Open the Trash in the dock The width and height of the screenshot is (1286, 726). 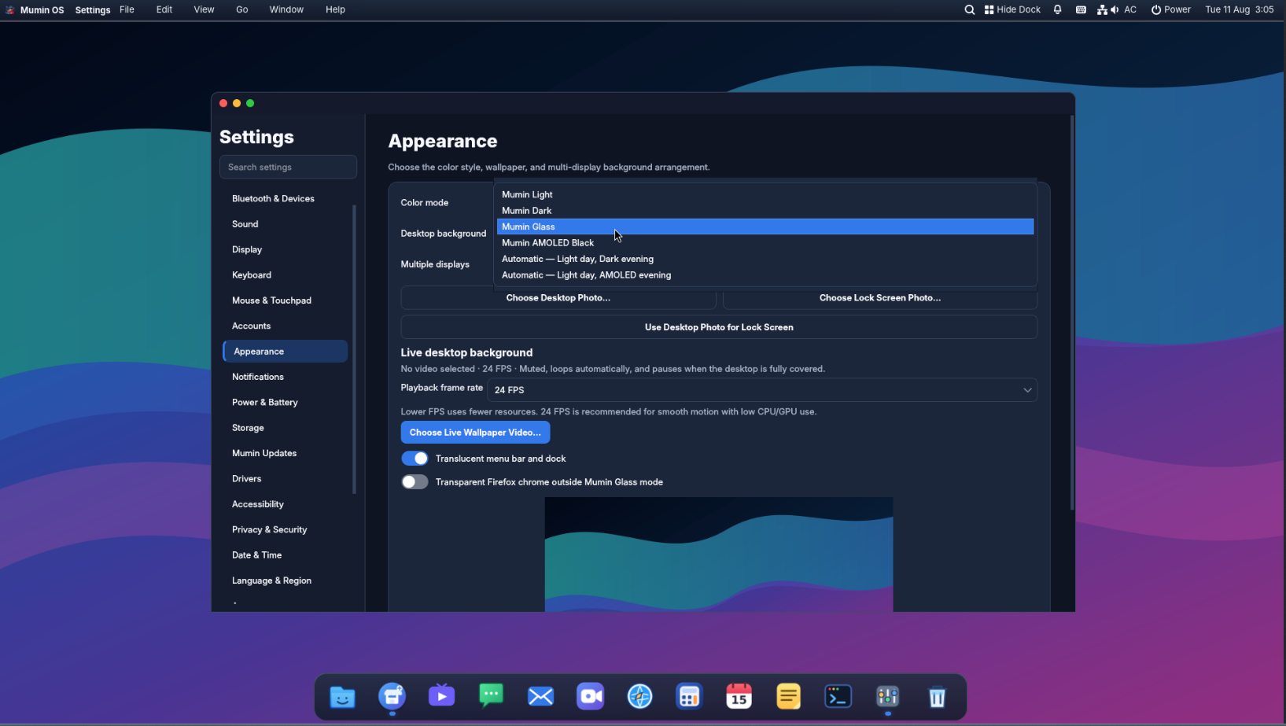(x=937, y=697)
